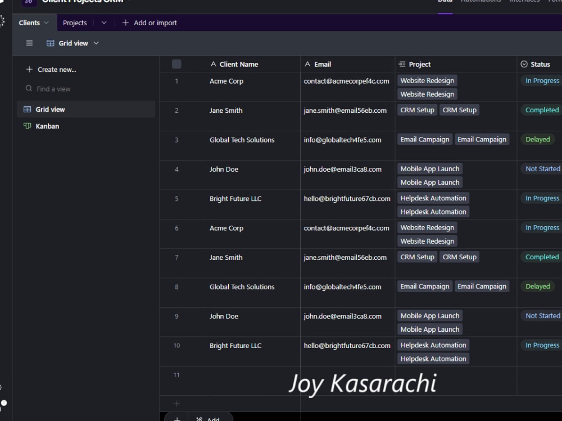Image resolution: width=562 pixels, height=421 pixels.
Task: Click the In Progress status pill in row 5
Action: [x=542, y=198]
